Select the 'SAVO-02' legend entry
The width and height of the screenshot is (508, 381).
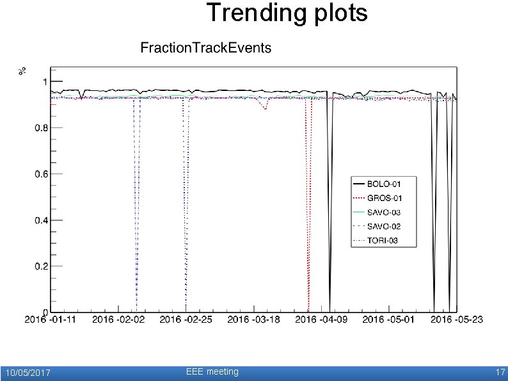[x=384, y=226]
